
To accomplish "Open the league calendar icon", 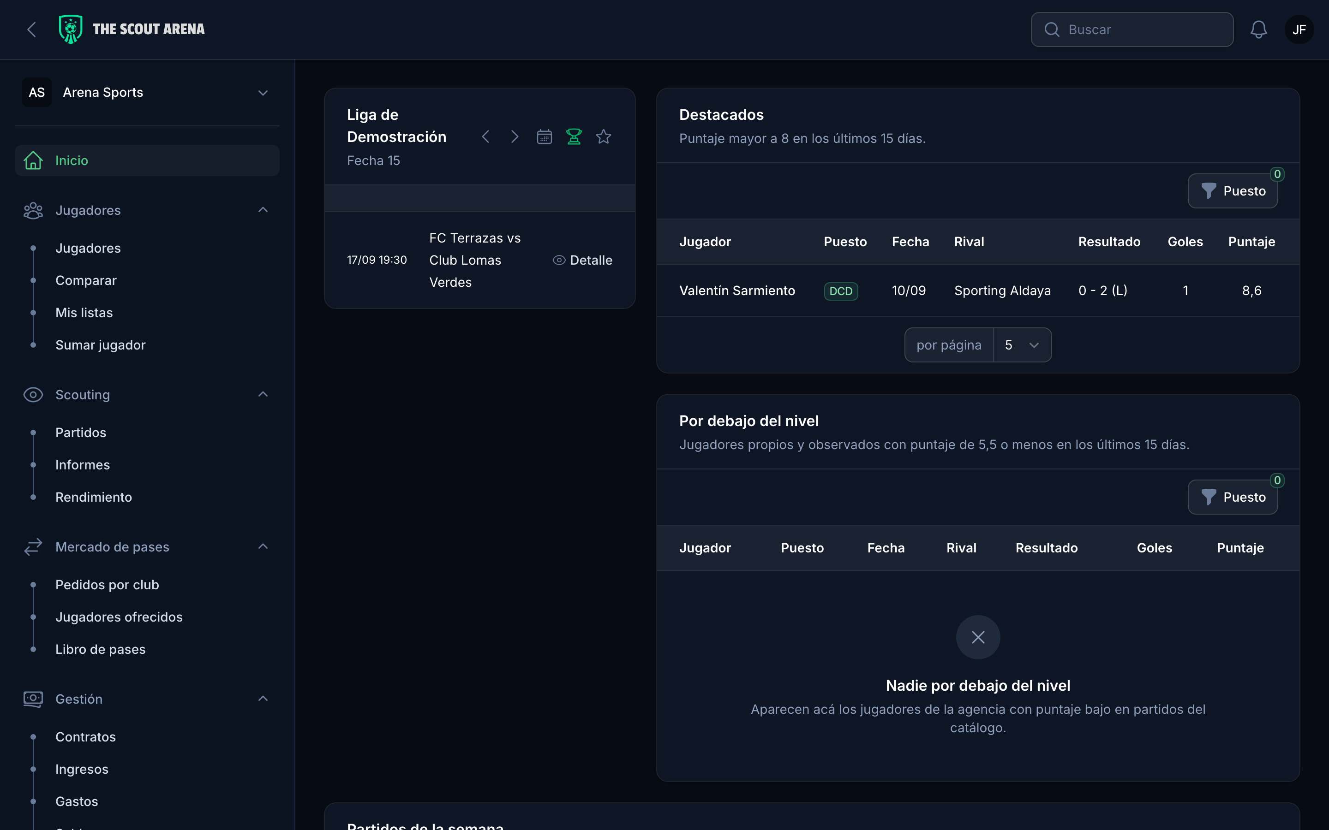I will 544,136.
